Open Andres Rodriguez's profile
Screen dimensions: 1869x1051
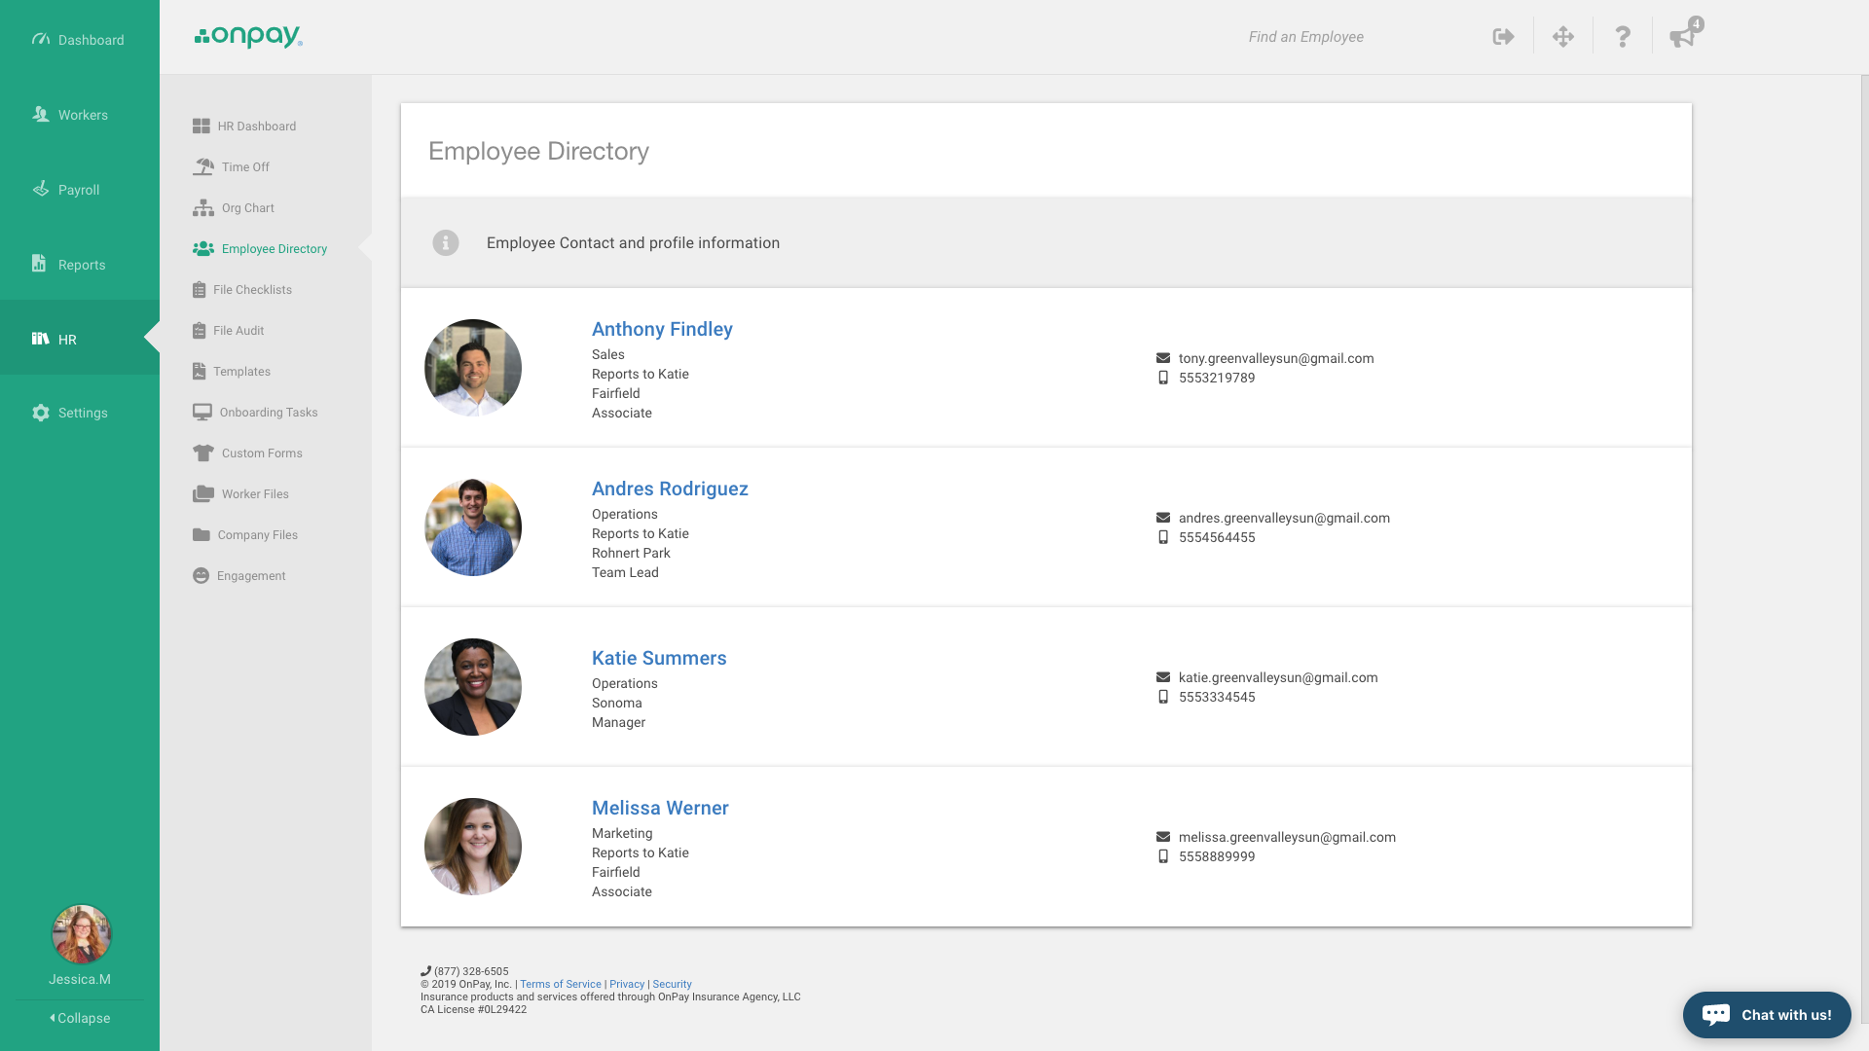click(x=670, y=489)
